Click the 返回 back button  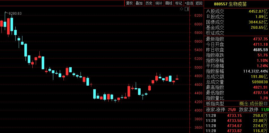(199, 3)
